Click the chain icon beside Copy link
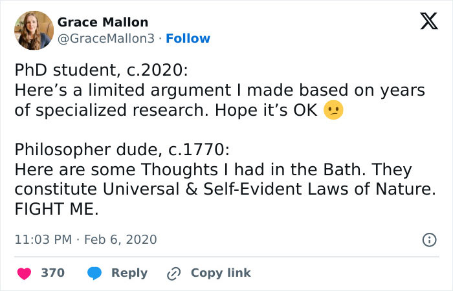Screen dimensions: 453x291 click(x=173, y=273)
